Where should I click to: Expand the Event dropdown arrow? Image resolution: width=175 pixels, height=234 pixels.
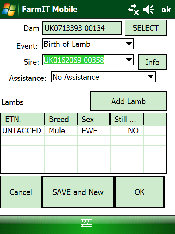point(129,44)
